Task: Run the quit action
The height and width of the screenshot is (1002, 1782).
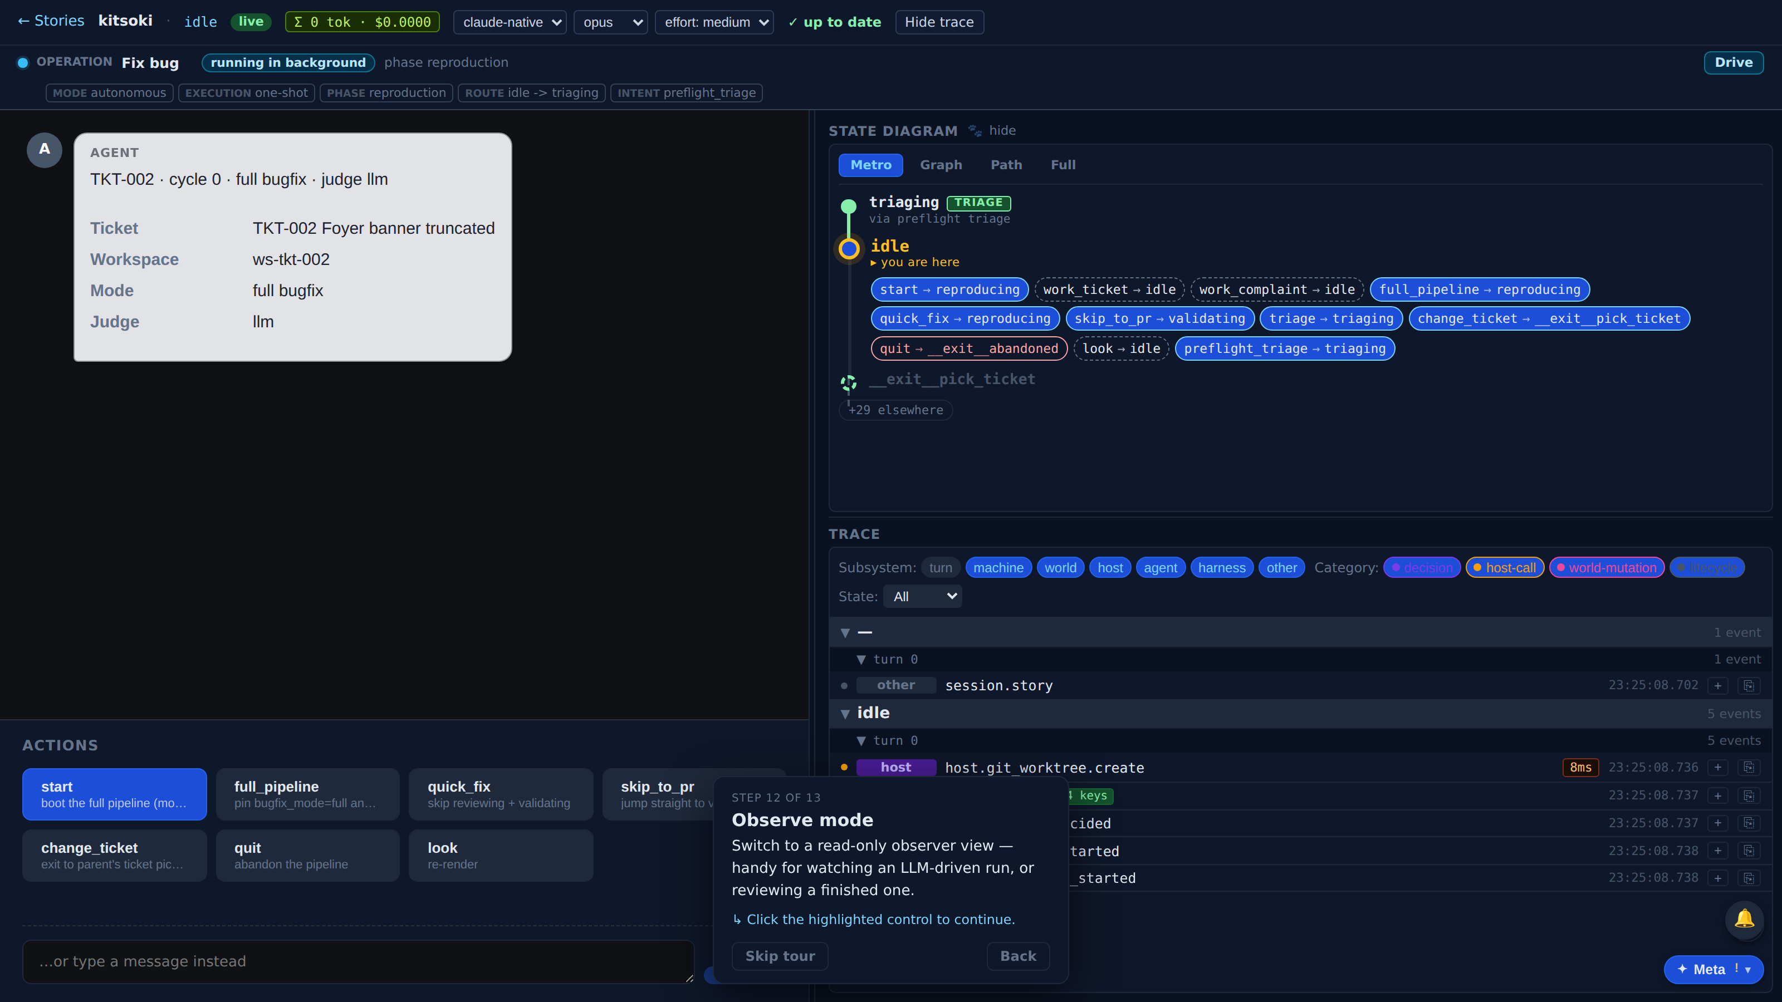Action: 307,856
